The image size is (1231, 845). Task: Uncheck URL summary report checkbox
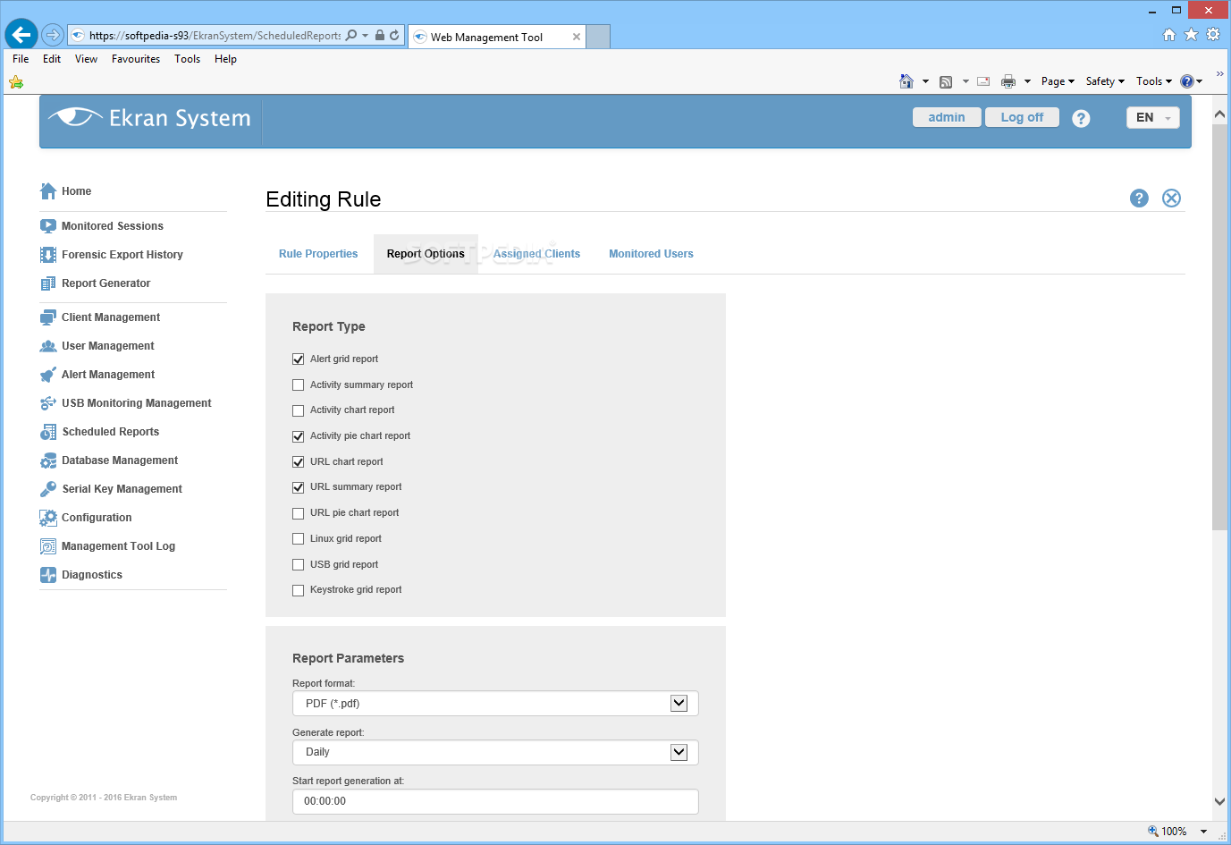[299, 487]
